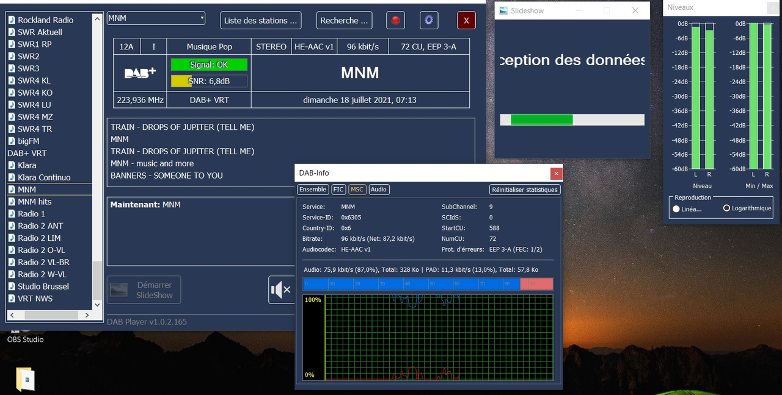Click Réinitialiser statistiques in DAB-Info
Image resolution: width=782 pixels, height=395 pixels.
525,190
